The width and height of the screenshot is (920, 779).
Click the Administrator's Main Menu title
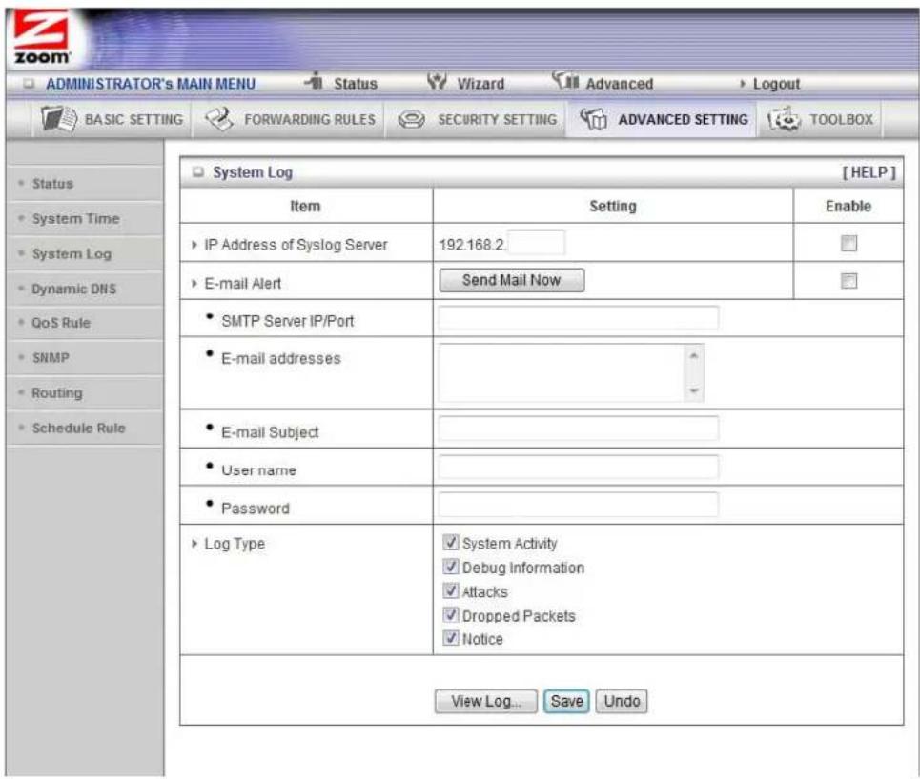point(151,84)
